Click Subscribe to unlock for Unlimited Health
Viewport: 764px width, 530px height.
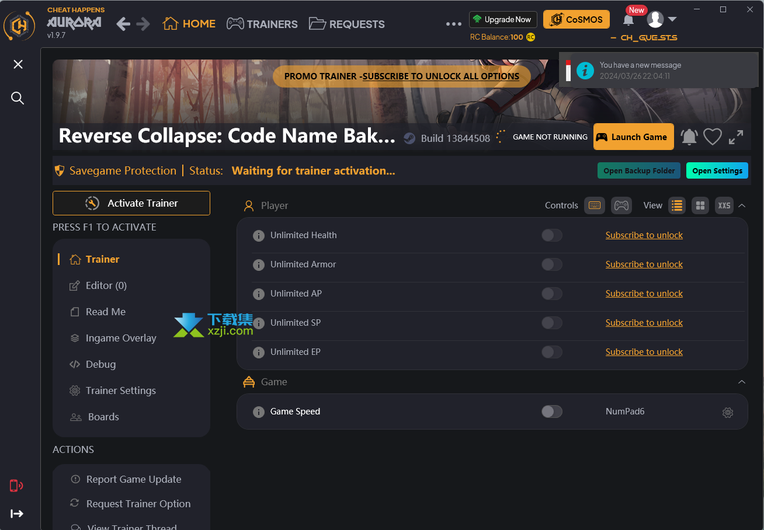tap(644, 235)
